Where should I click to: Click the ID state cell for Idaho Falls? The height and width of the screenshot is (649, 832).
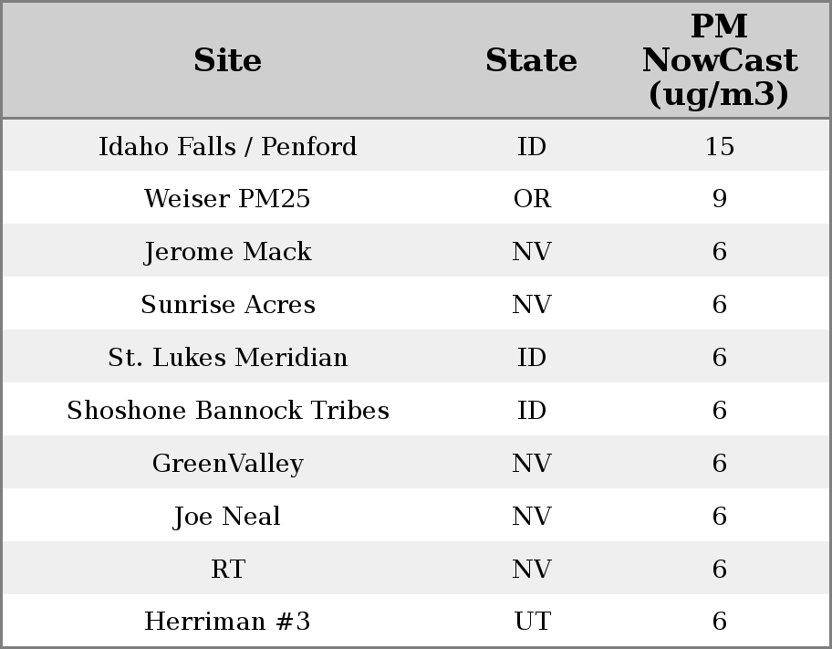pyautogui.click(x=532, y=146)
